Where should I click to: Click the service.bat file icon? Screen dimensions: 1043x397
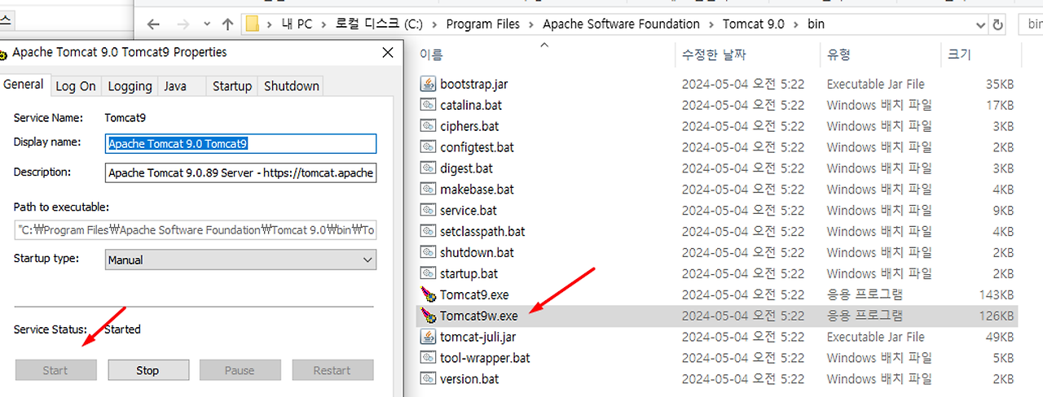pos(429,210)
